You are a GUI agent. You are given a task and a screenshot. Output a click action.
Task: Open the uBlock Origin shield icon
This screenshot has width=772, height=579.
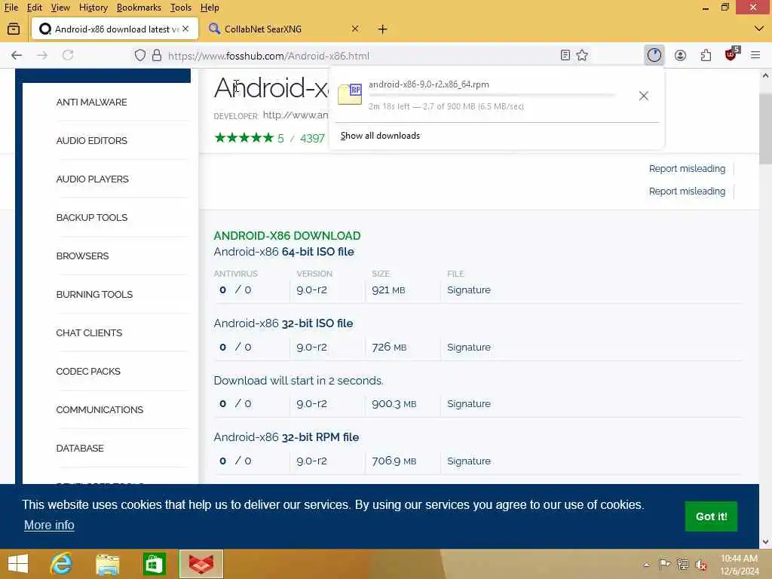(731, 54)
